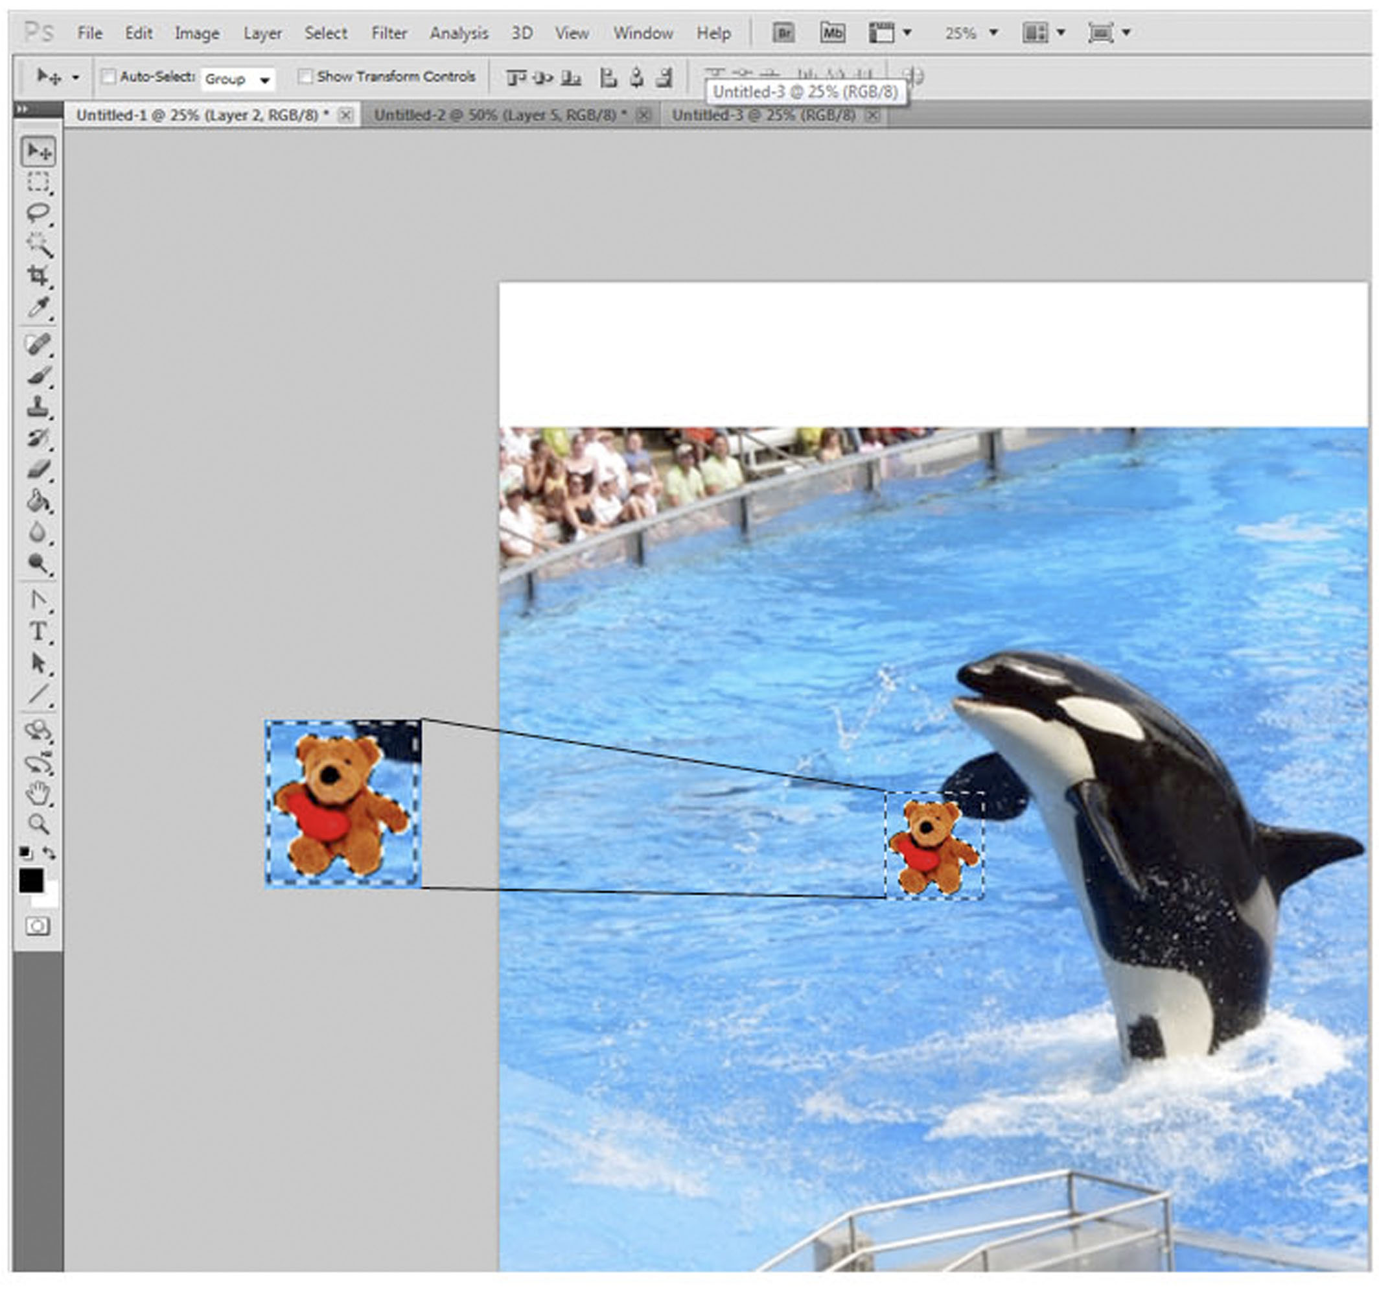
Task: Activate the Type tool
Action: tap(38, 632)
